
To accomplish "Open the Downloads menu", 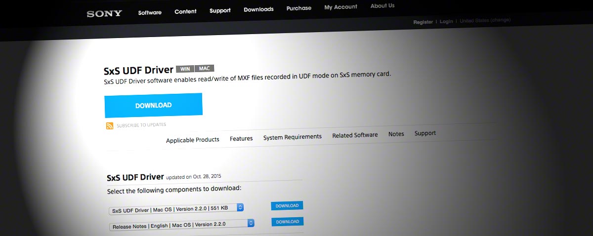I will (x=258, y=9).
